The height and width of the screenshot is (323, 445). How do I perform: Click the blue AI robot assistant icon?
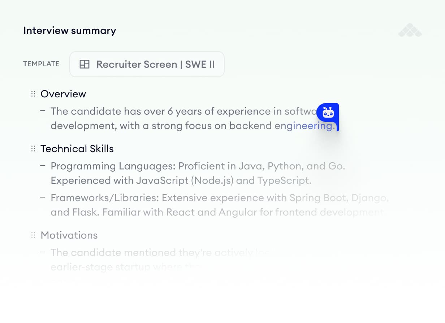coord(328,114)
